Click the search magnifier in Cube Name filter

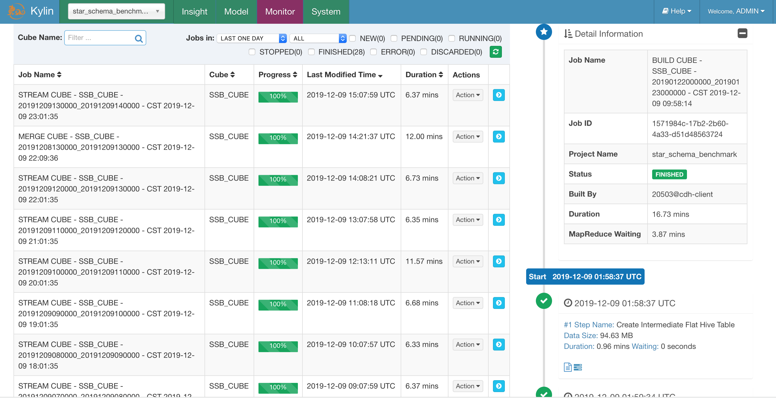click(x=139, y=38)
